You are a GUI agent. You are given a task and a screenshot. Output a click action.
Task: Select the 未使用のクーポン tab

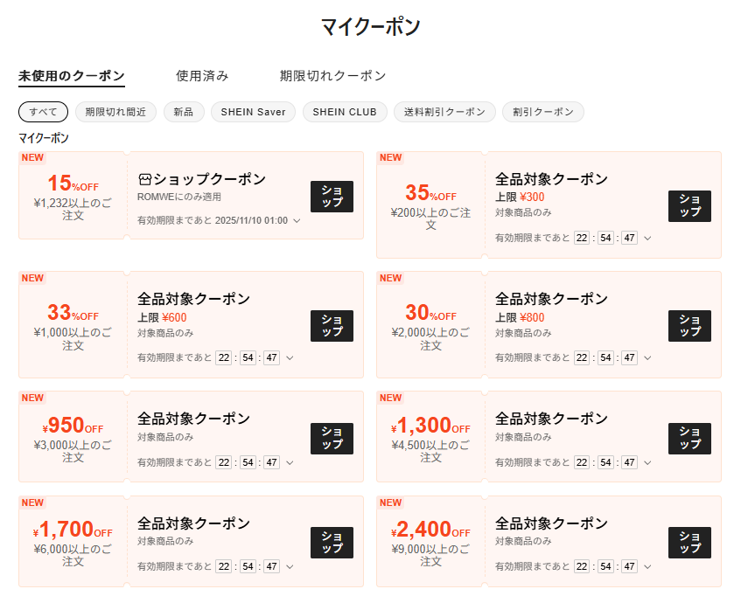pos(72,76)
